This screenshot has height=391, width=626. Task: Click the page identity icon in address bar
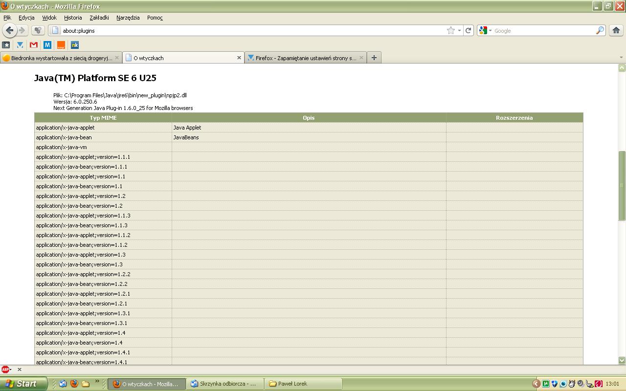55,30
